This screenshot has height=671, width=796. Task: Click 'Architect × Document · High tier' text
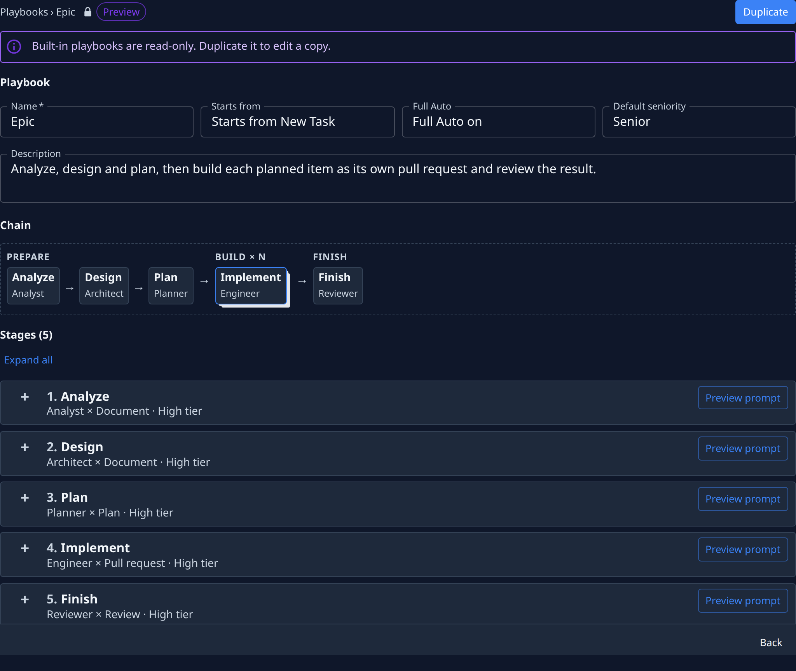point(128,462)
